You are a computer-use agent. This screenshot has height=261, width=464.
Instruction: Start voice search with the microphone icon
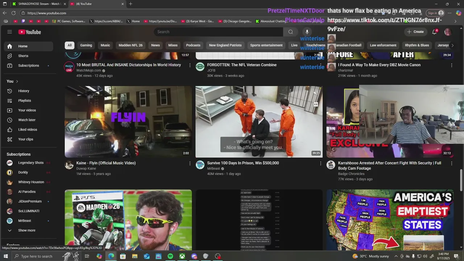(x=307, y=32)
